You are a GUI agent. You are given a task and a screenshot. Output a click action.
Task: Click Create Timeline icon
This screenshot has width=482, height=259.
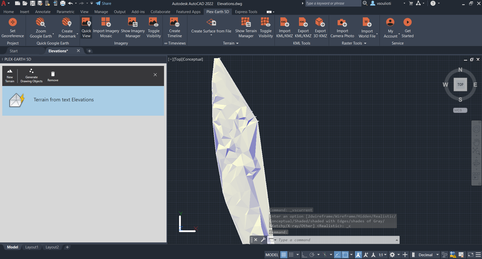[175, 28]
